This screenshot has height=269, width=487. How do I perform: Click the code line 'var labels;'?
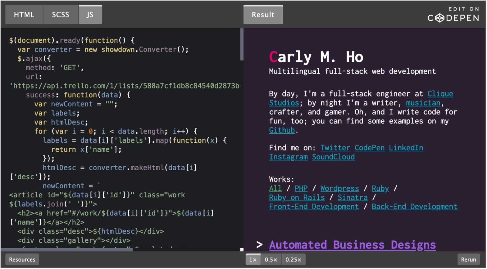(57, 113)
